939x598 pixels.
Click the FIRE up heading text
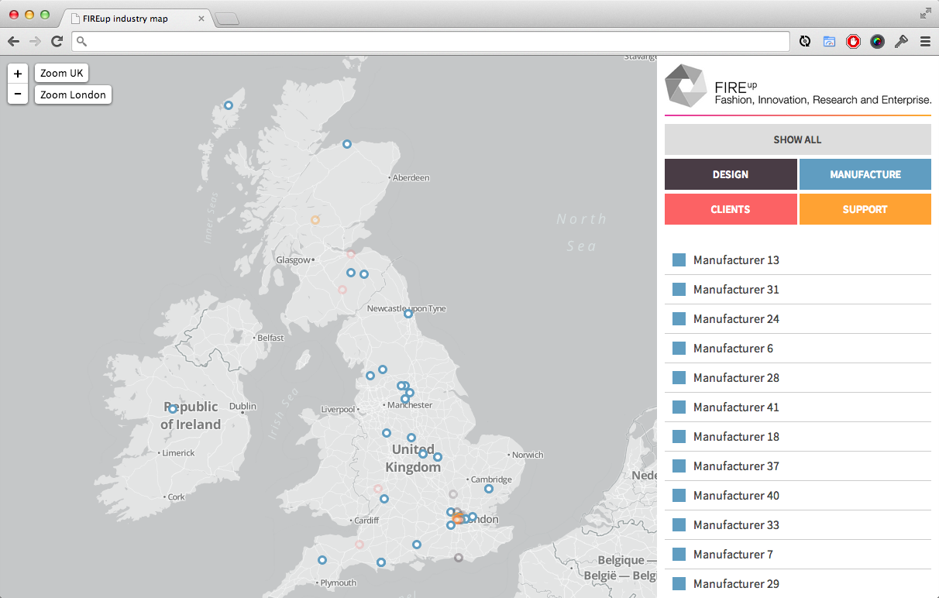coord(735,87)
